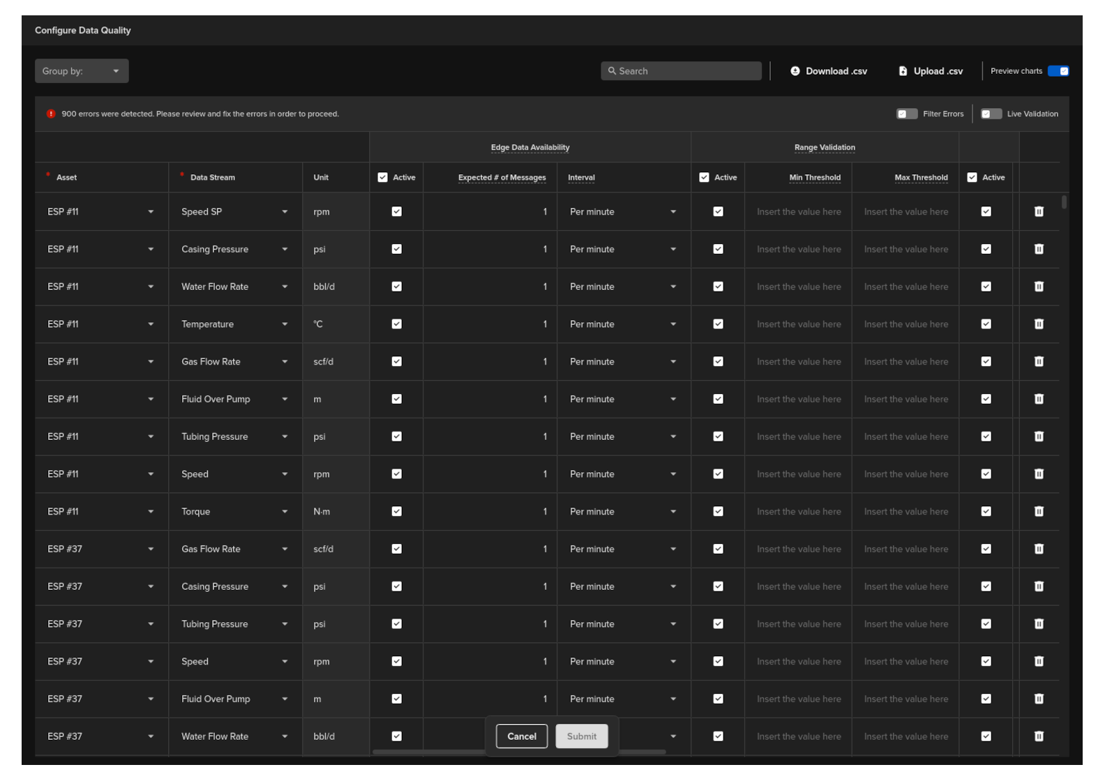
Task: Click trash icon for ESP #11 Temperature row
Action: (x=1038, y=324)
